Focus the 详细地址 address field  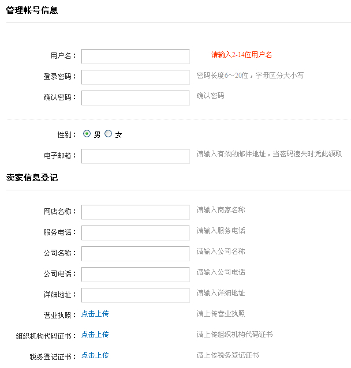click(x=135, y=295)
